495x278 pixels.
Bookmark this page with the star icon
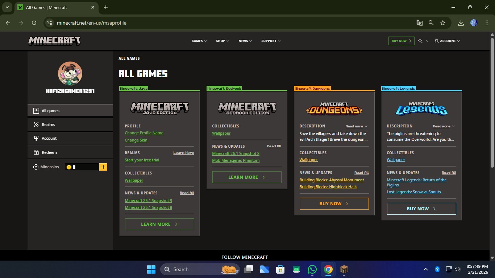[x=442, y=23]
